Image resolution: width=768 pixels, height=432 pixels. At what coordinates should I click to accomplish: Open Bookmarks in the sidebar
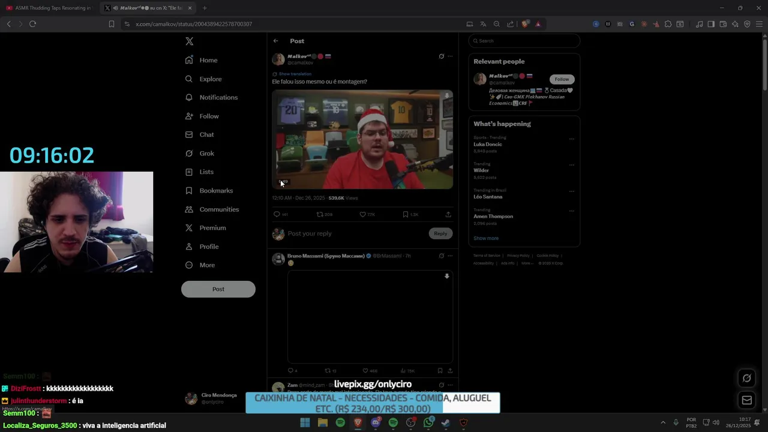(x=209, y=190)
